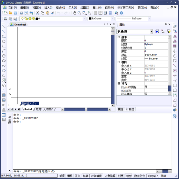Collapse the 基本 properties group
The image size is (179, 179).
pos(119,37)
